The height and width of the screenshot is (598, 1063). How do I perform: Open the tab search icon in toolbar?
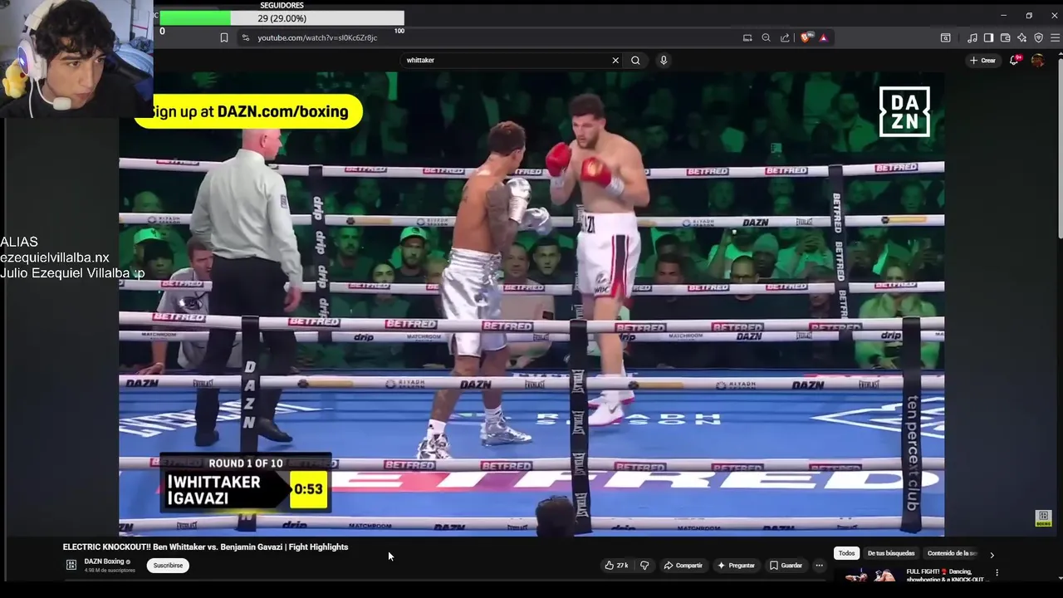[x=945, y=37]
